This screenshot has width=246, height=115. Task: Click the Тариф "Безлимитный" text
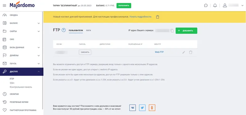point(65,6)
